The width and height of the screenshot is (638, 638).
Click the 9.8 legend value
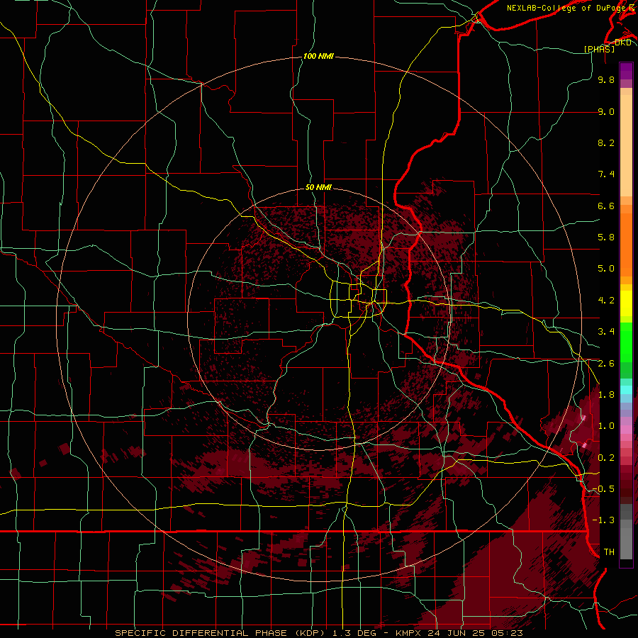point(606,79)
